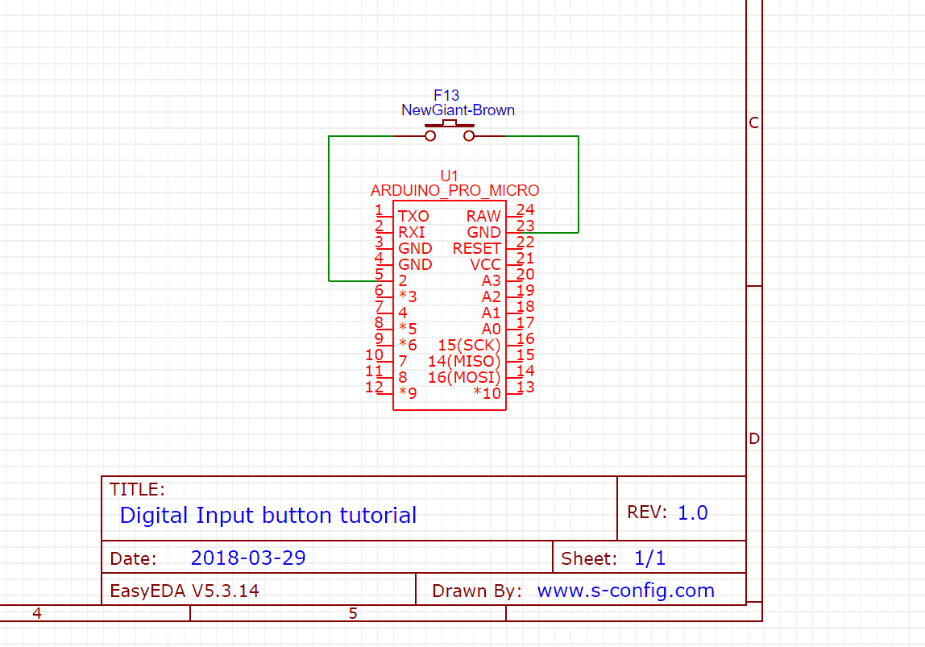This screenshot has height=647, width=925.
Task: Click the *6 pin label
Action: click(x=408, y=344)
